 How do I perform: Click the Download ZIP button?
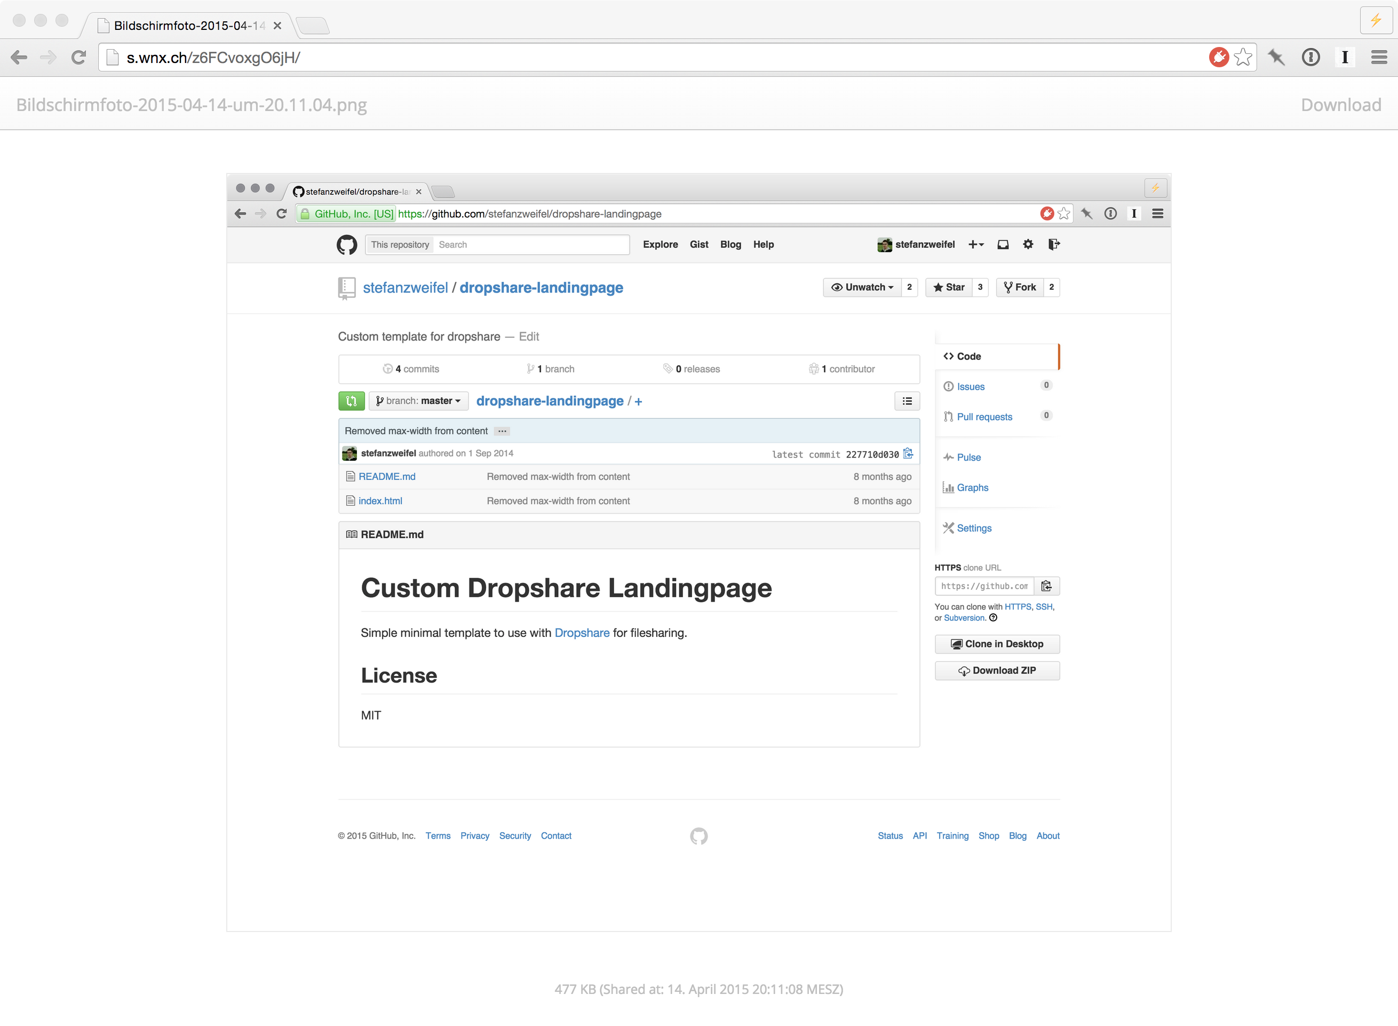coord(997,671)
